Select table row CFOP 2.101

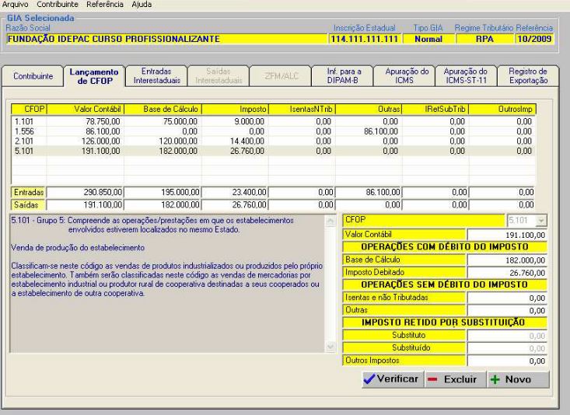pos(274,141)
